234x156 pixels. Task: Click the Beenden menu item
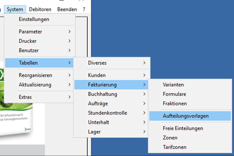click(67, 9)
